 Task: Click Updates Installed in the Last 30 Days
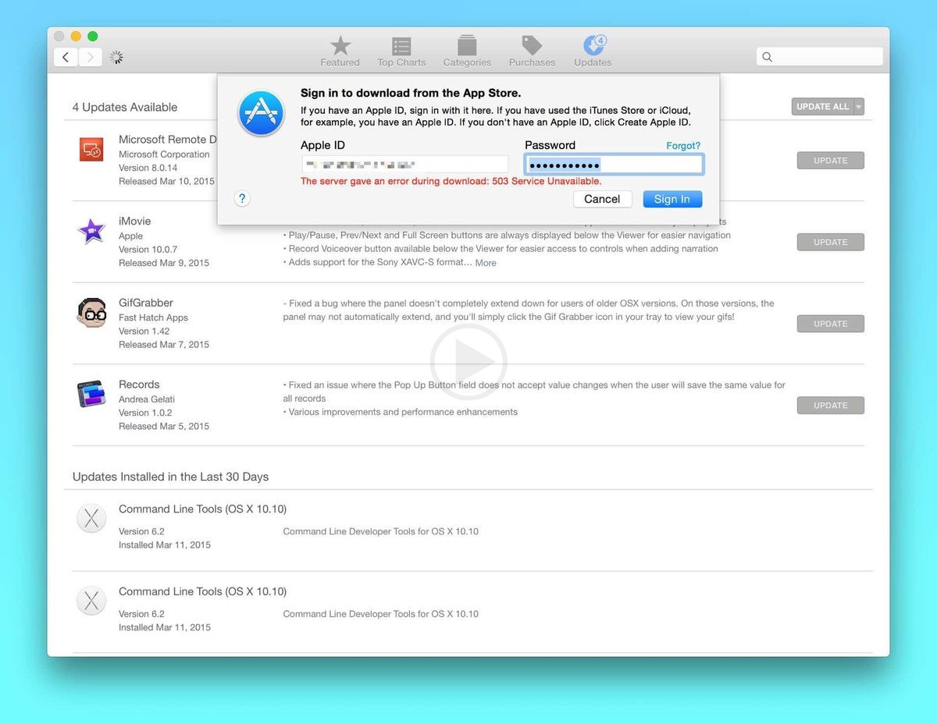170,477
